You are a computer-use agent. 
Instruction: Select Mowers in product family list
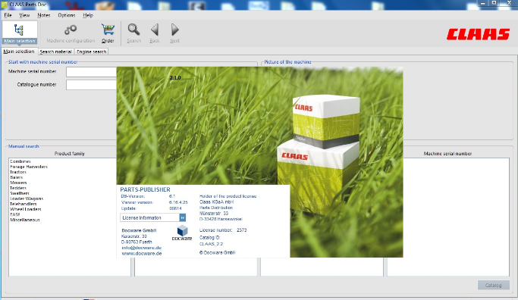click(18, 183)
